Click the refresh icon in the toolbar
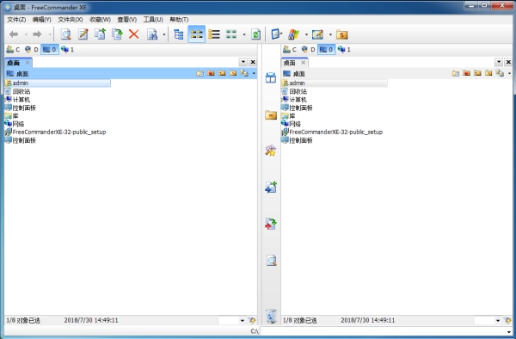This screenshot has width=516, height=339. [x=255, y=34]
